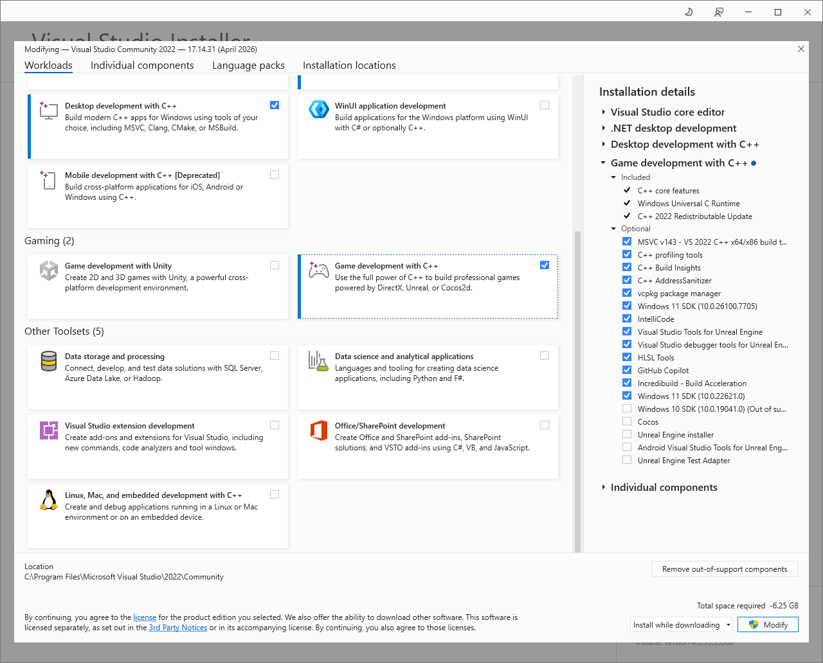Click the Visual Studio Tools for Unreal Engine label
Image resolution: width=823 pixels, height=663 pixels.
tap(700, 332)
